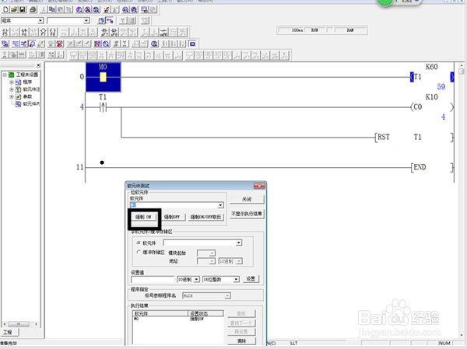Click 强制OFF button
The image size is (467, 349).
[x=172, y=217]
